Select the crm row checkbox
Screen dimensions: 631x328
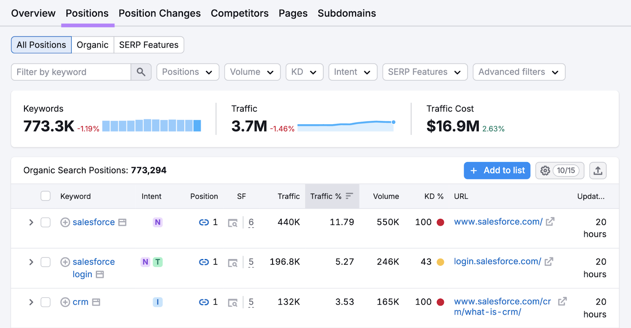[46, 302]
